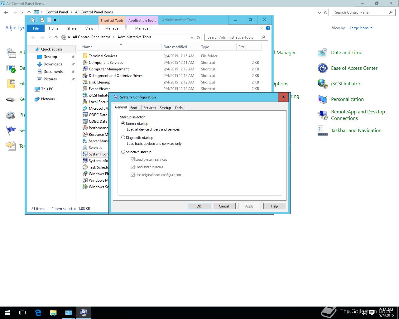Toggle the Load startup items checkbox
The height and width of the screenshot is (319, 399).
click(132, 167)
